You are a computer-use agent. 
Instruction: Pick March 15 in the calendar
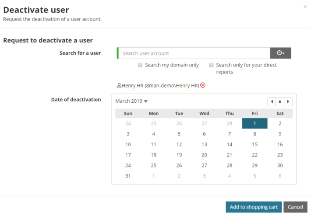(x=254, y=144)
